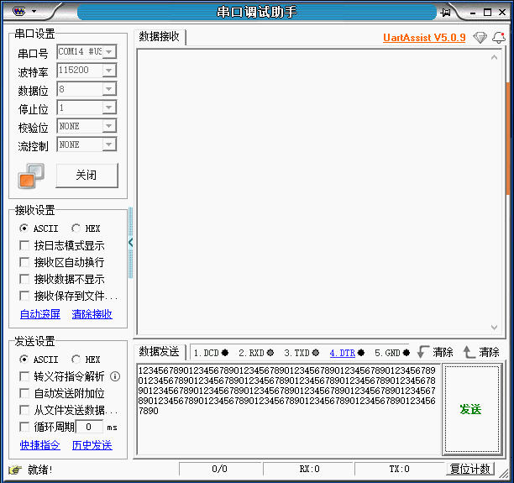Click the auto scroll link

(40, 314)
